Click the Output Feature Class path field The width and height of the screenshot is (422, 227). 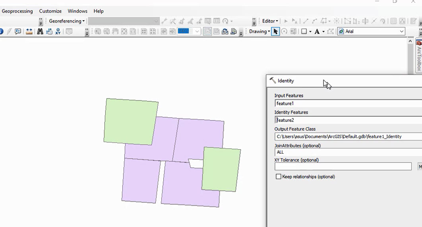[348, 137]
